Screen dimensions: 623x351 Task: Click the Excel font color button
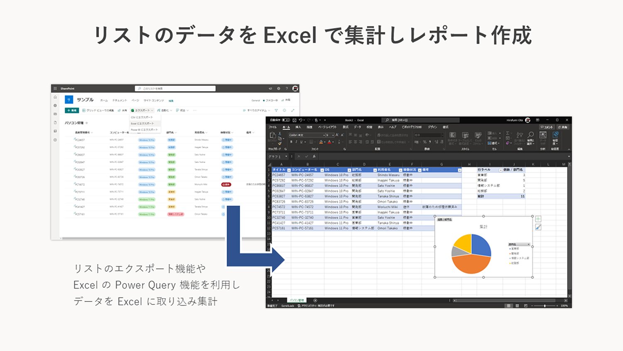[x=329, y=142]
